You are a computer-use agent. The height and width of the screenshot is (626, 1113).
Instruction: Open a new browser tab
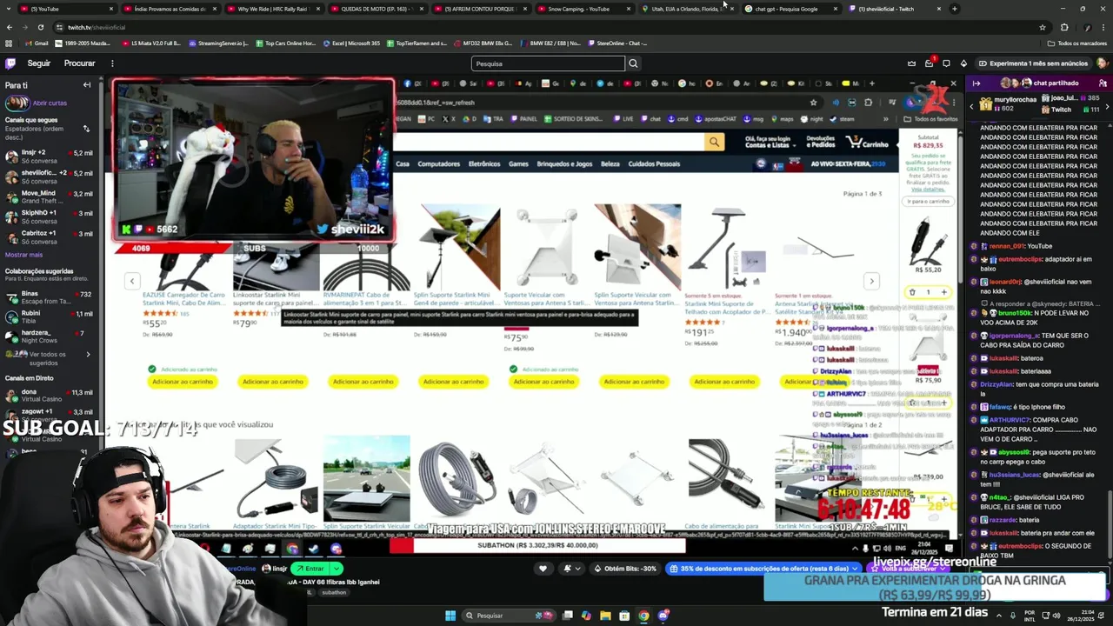click(954, 9)
